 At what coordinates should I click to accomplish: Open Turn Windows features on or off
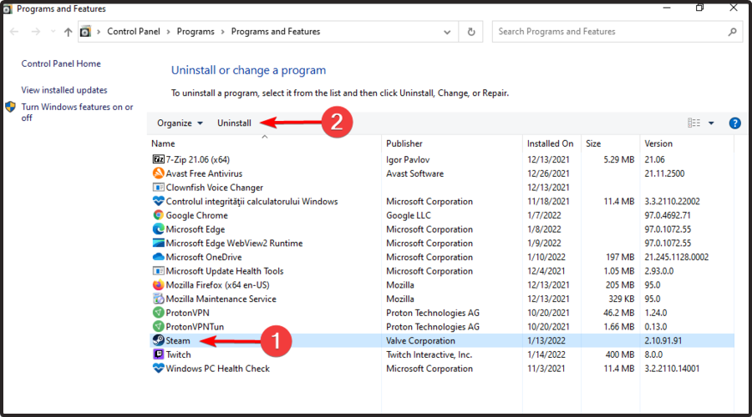pos(77,112)
